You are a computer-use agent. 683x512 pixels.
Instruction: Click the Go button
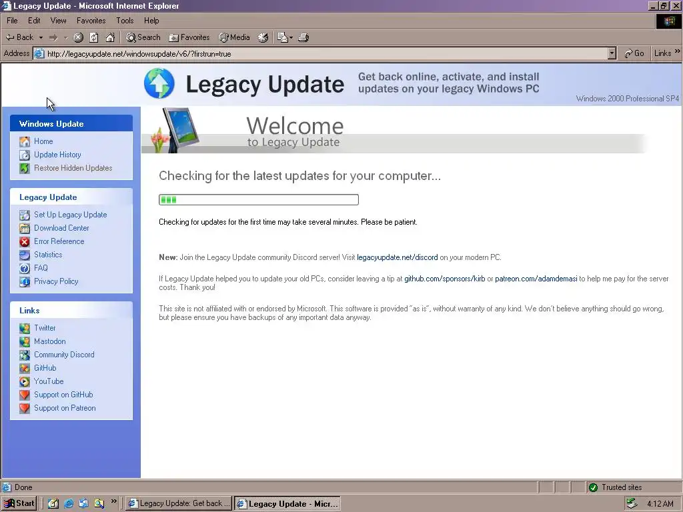click(x=634, y=53)
